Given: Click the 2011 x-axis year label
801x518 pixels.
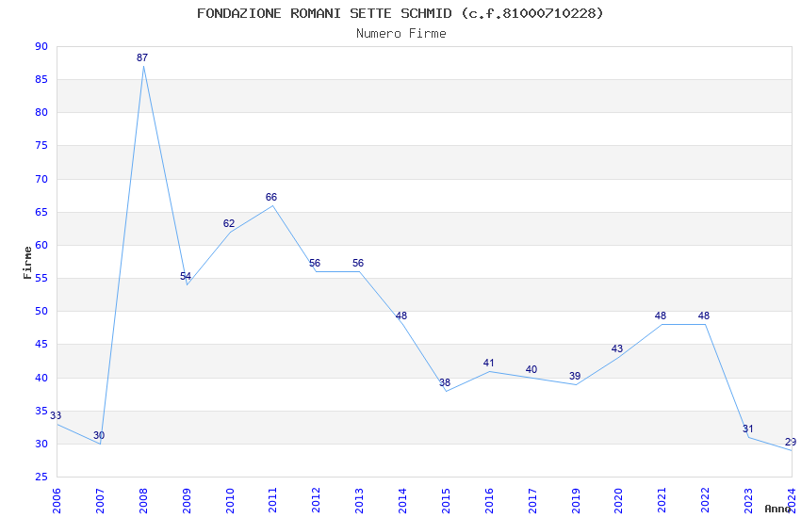Looking at the screenshot, I should coord(272,500).
